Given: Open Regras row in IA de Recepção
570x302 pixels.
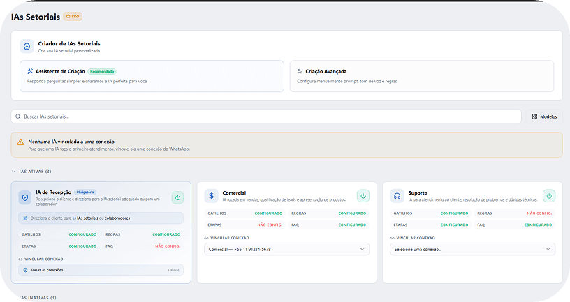Looking at the screenshot, I should [143, 234].
